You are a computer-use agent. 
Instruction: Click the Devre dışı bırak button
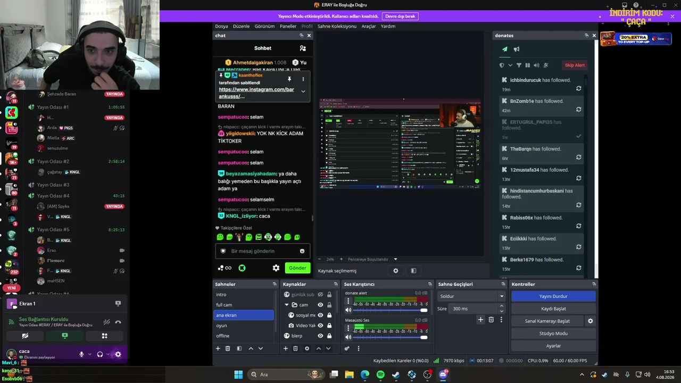pos(400,16)
